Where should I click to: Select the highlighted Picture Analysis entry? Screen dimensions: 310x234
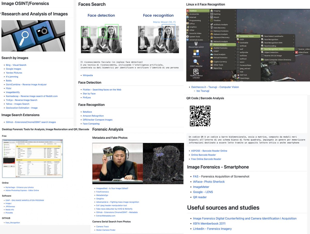[x=223, y=45]
